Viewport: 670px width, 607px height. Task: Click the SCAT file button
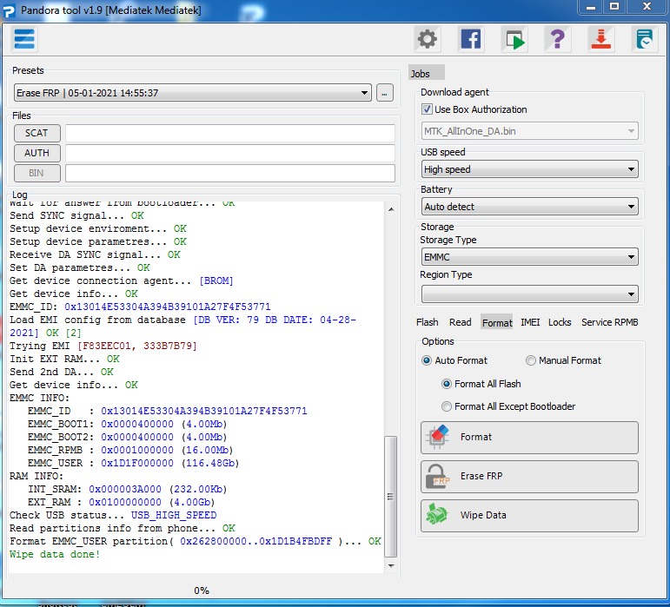[36, 133]
